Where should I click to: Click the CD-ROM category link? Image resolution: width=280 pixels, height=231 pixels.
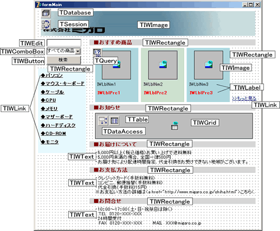(x=53, y=133)
